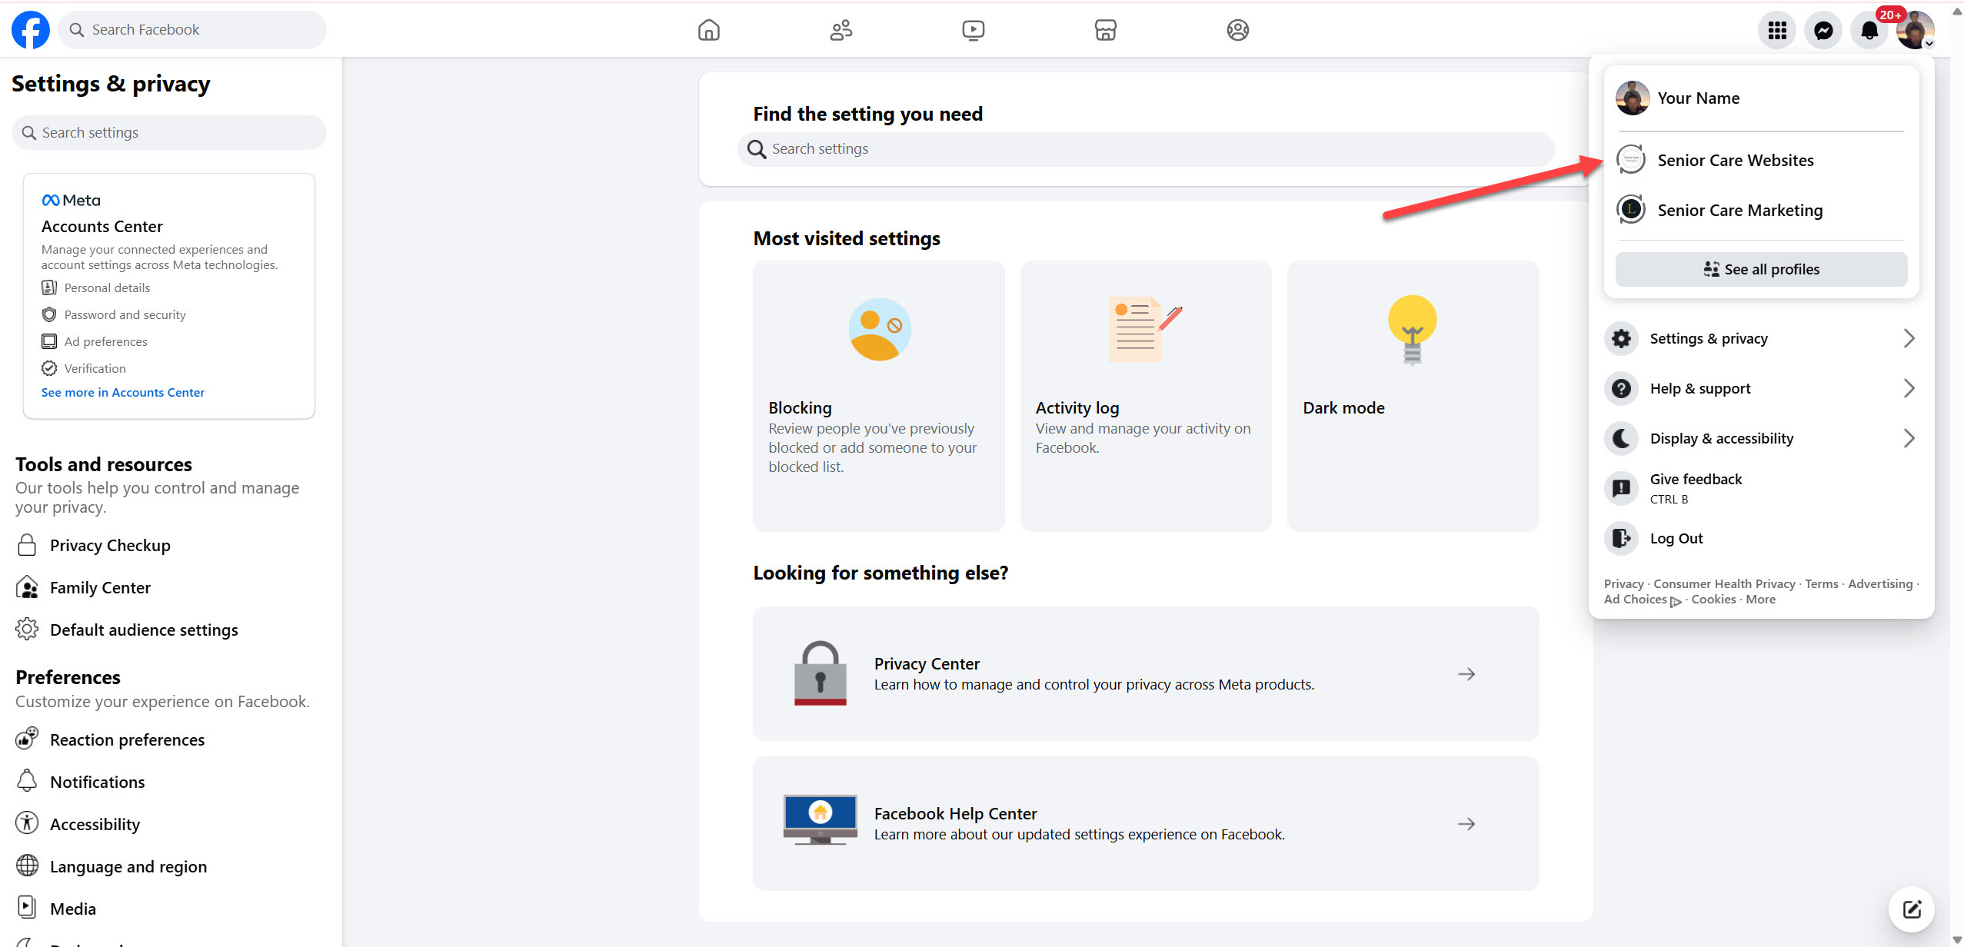Open the Watch video icon

pos(973,30)
